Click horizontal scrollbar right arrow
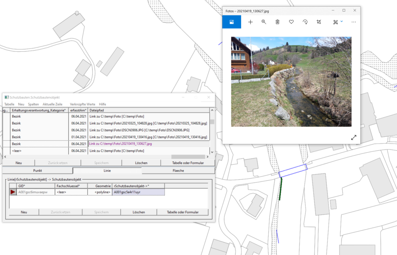 click(x=208, y=156)
